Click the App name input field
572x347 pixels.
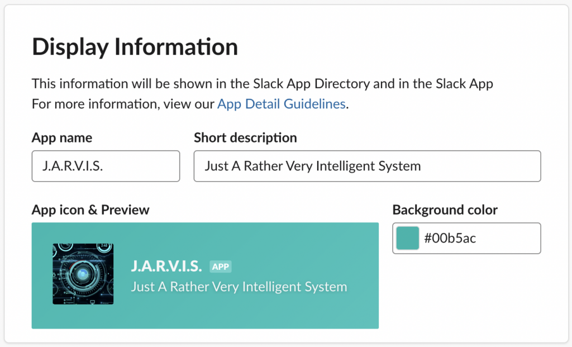(x=106, y=166)
